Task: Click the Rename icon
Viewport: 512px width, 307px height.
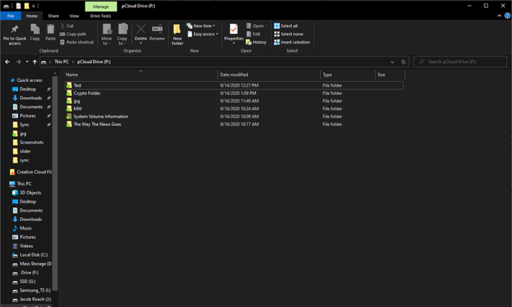Action: 157,29
